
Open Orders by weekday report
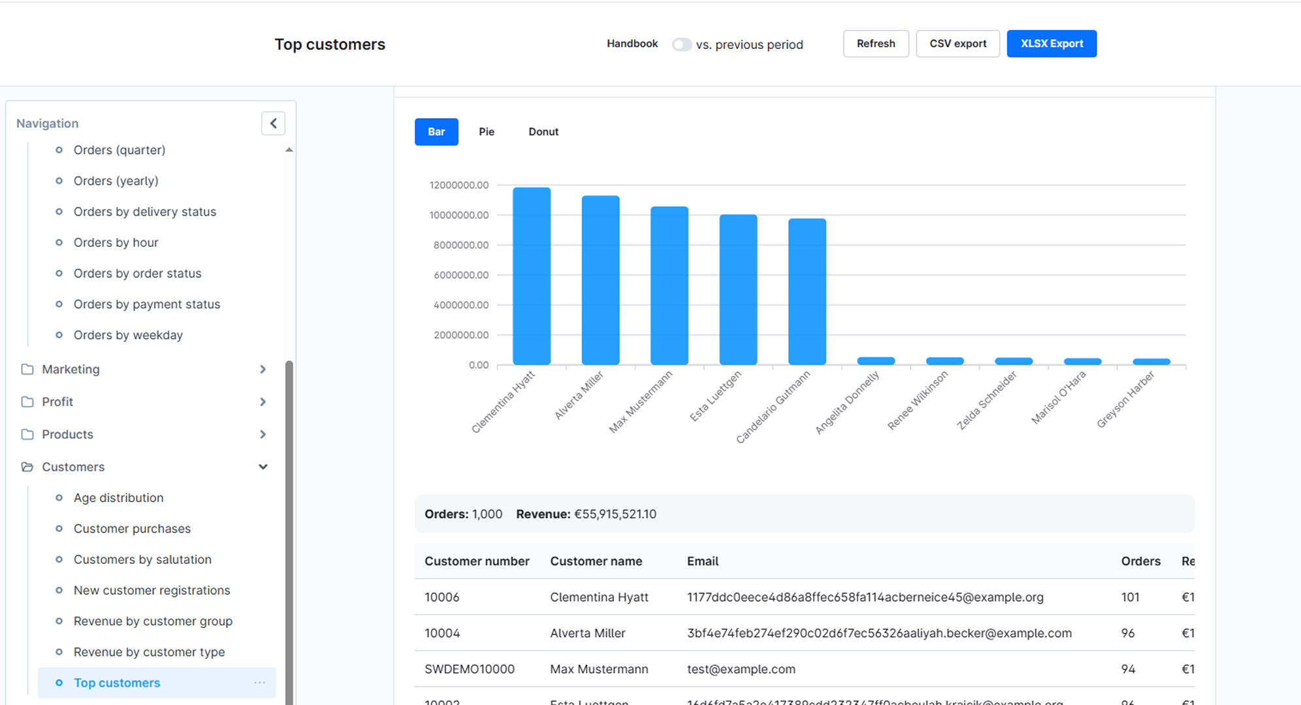click(128, 335)
